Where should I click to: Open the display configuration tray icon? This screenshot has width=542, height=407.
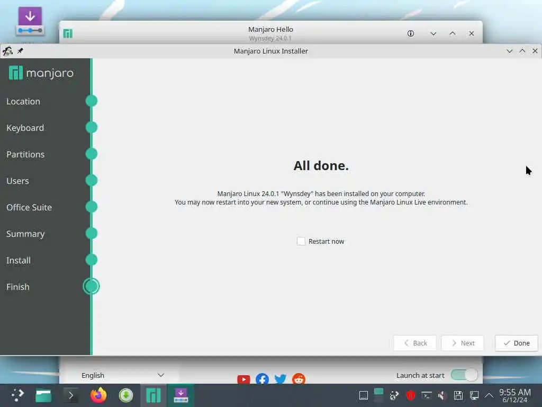pyautogui.click(x=474, y=395)
